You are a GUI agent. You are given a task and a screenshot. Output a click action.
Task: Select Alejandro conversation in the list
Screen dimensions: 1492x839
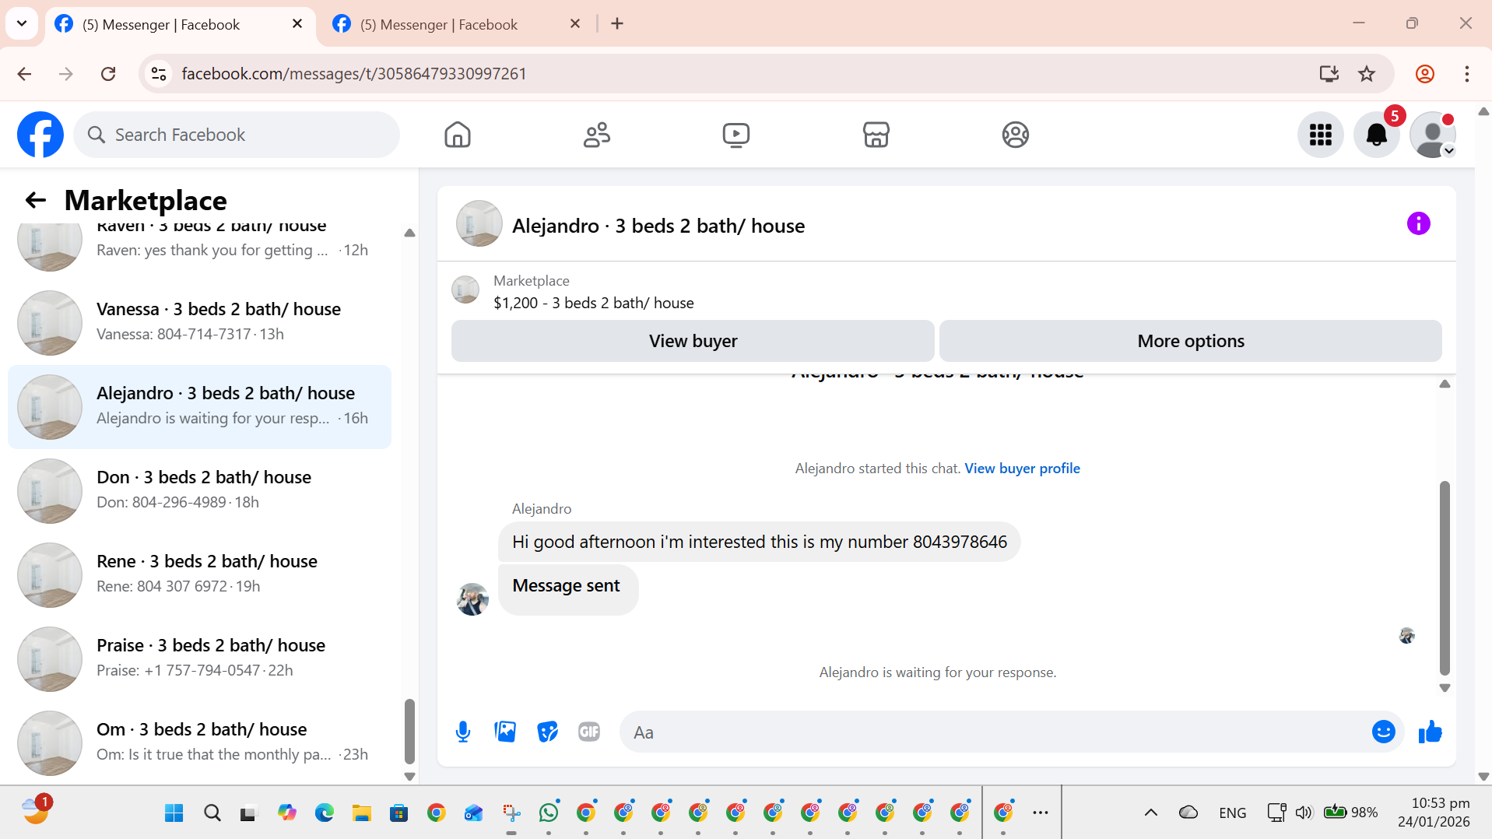(199, 406)
